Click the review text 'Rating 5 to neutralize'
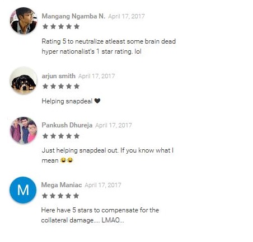Viewport: 253px width, 242px height. point(109,46)
